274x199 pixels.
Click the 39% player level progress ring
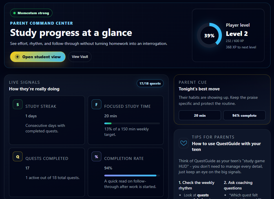[x=209, y=35]
